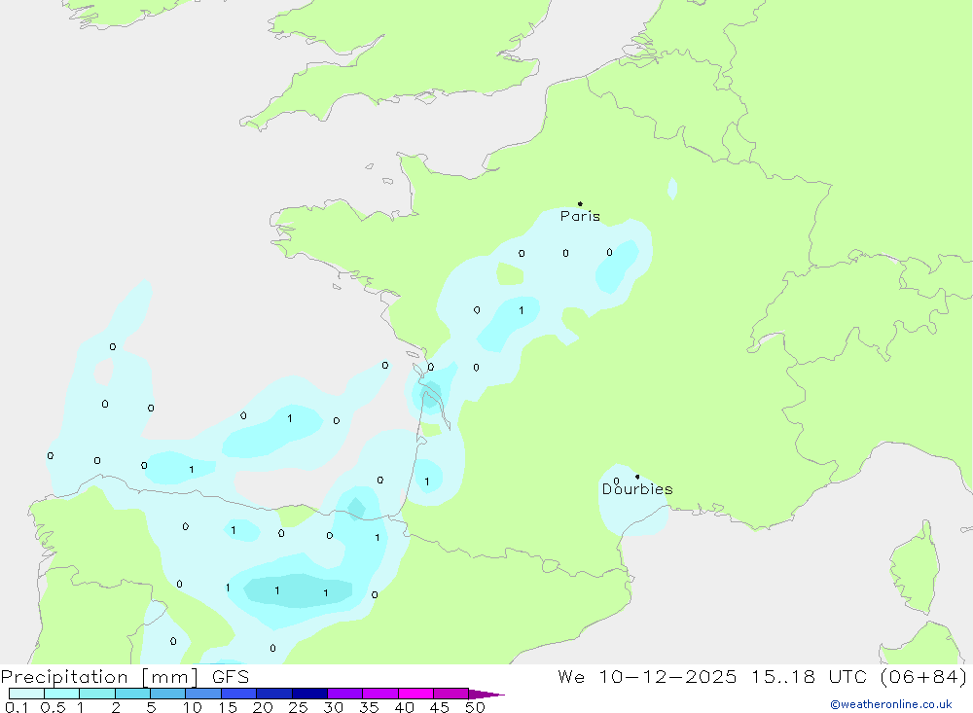973x713 pixels.
Task: Select the 45 to 50 mm magenta legend swatch
Action: pyautogui.click(x=450, y=694)
